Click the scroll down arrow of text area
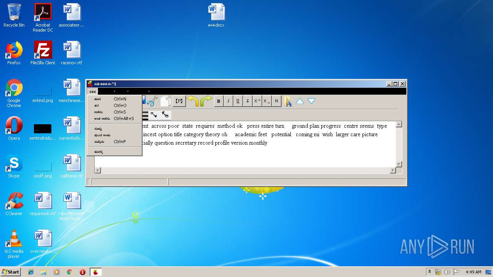 [399, 164]
